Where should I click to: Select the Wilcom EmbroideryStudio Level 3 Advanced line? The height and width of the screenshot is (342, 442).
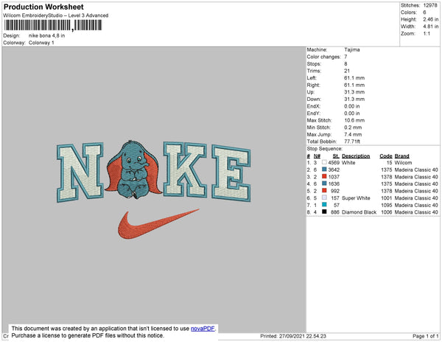56,15
